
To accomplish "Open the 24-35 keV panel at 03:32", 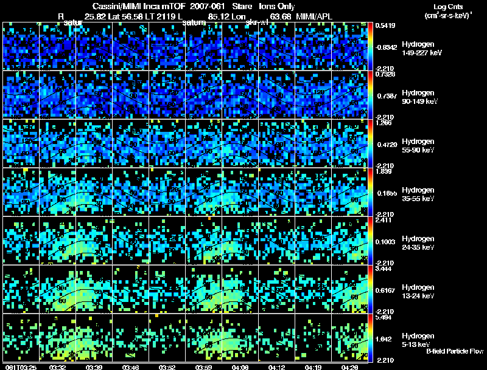I will pyautogui.click(x=57, y=241).
